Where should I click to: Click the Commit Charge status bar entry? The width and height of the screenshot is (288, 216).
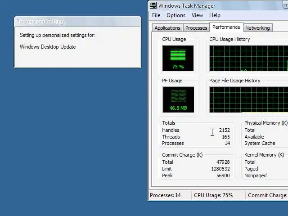tap(268, 195)
